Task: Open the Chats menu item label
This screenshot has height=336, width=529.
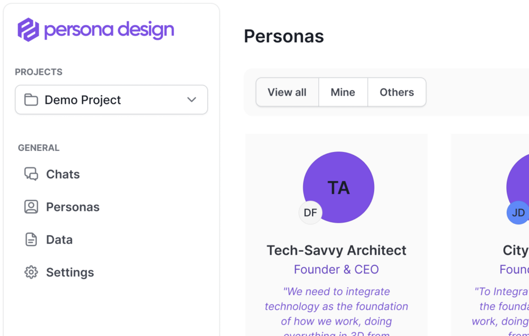Action: [x=63, y=174]
